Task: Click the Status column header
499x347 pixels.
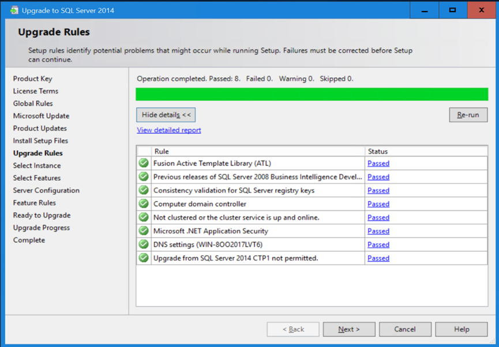Action: click(x=426, y=151)
